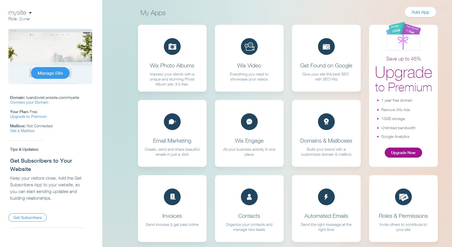Click the 'Google Analytics' bullet
Screen dimensions: 452x247
tap(395, 136)
